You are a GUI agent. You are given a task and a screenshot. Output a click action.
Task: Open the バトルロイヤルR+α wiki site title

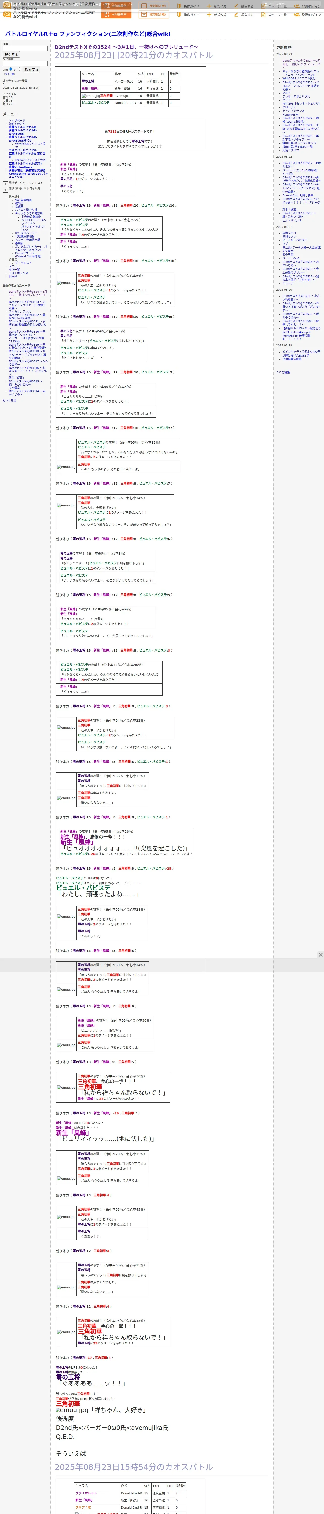click(88, 34)
